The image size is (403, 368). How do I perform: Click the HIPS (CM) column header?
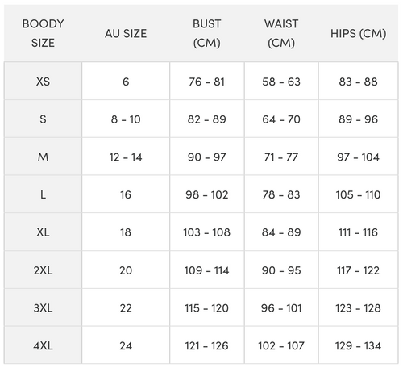[x=359, y=33]
